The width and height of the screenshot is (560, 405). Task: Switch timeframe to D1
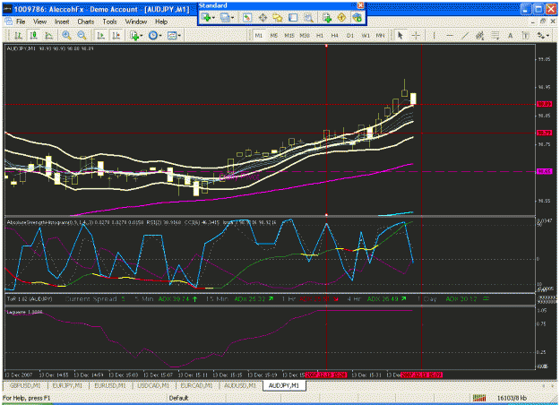click(350, 35)
